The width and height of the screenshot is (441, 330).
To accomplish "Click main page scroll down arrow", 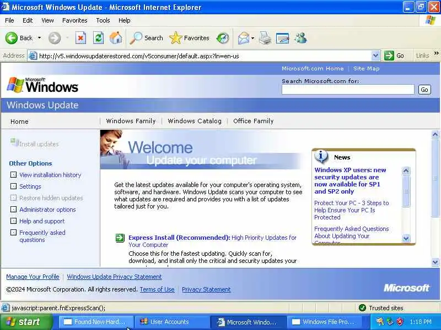I will pyautogui.click(x=435, y=262).
